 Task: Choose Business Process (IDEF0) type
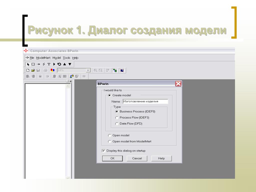coord(117,111)
